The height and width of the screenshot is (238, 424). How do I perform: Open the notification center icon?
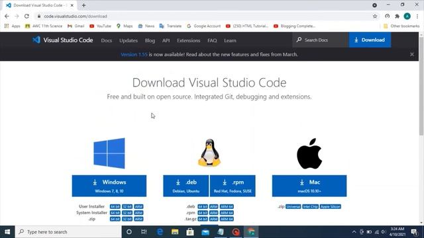coord(414,232)
